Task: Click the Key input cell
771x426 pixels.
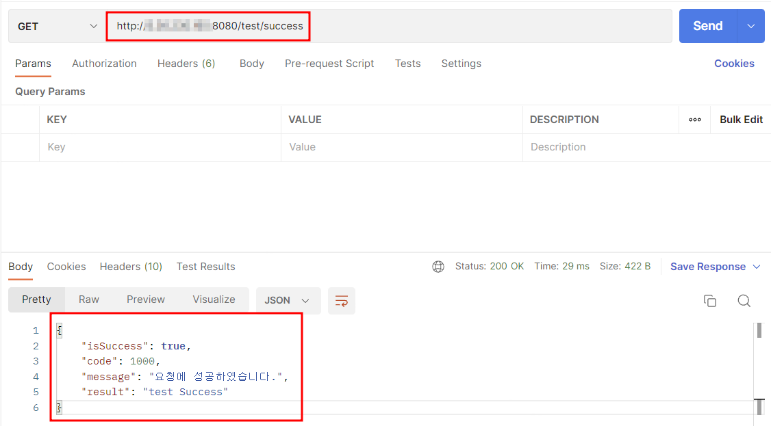Action: pyautogui.click(x=160, y=147)
